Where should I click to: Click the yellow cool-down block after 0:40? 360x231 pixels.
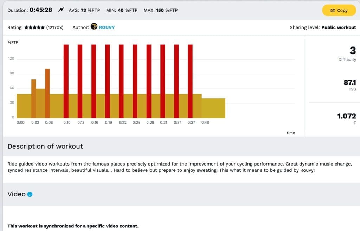pyautogui.click(x=213, y=108)
